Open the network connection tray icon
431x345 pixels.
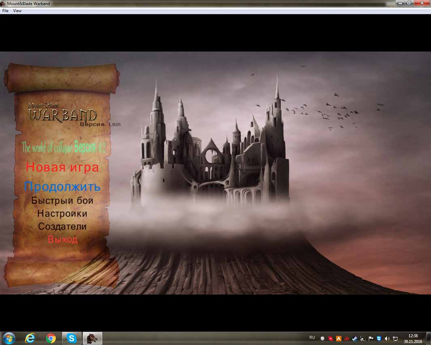pos(395,338)
